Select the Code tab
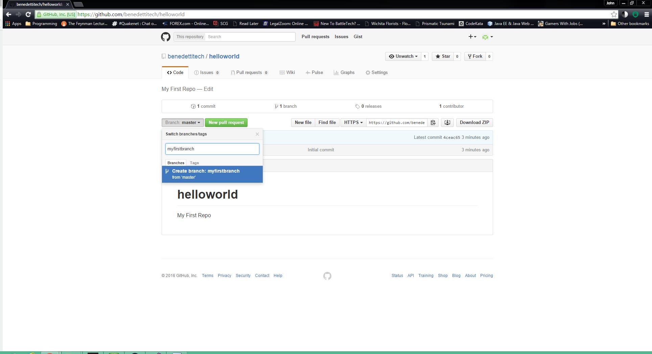 (x=175, y=73)
